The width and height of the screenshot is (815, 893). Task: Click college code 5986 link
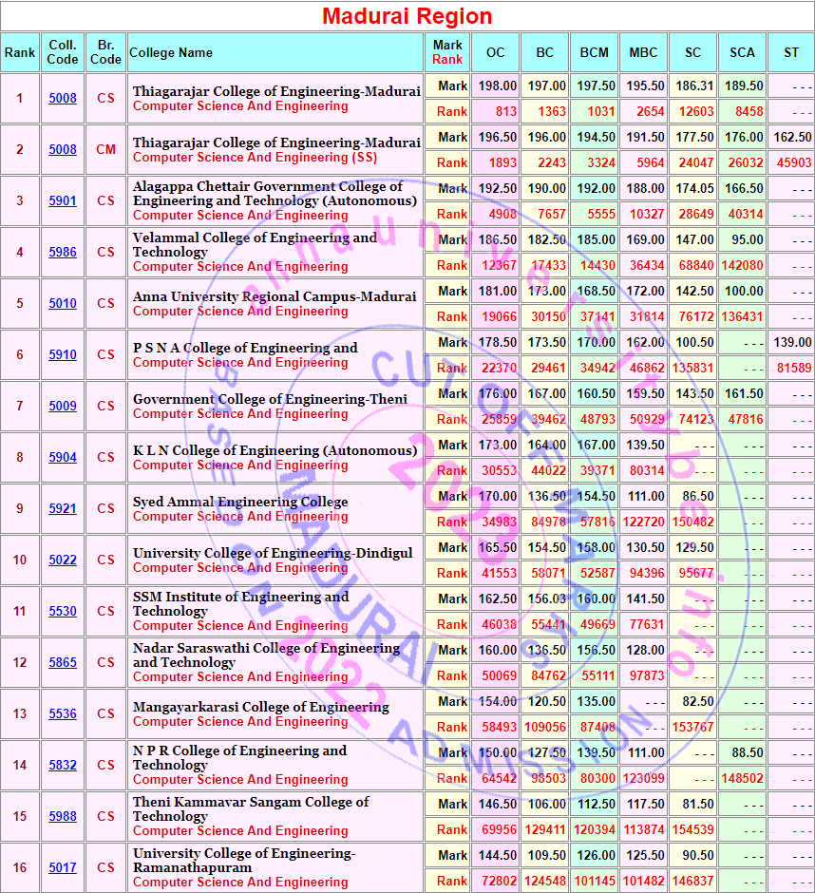coord(63,253)
